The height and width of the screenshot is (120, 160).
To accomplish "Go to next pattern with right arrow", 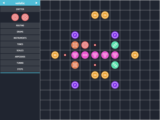I will point(37,3).
